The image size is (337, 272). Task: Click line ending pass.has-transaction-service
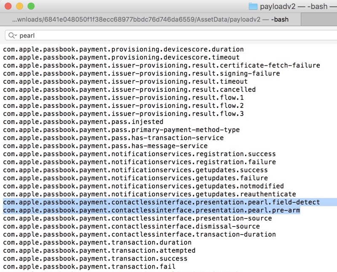click(x=113, y=138)
